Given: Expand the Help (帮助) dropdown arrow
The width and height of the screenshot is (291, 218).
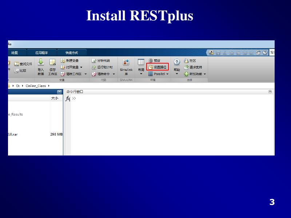Looking at the screenshot, I should [x=177, y=74].
